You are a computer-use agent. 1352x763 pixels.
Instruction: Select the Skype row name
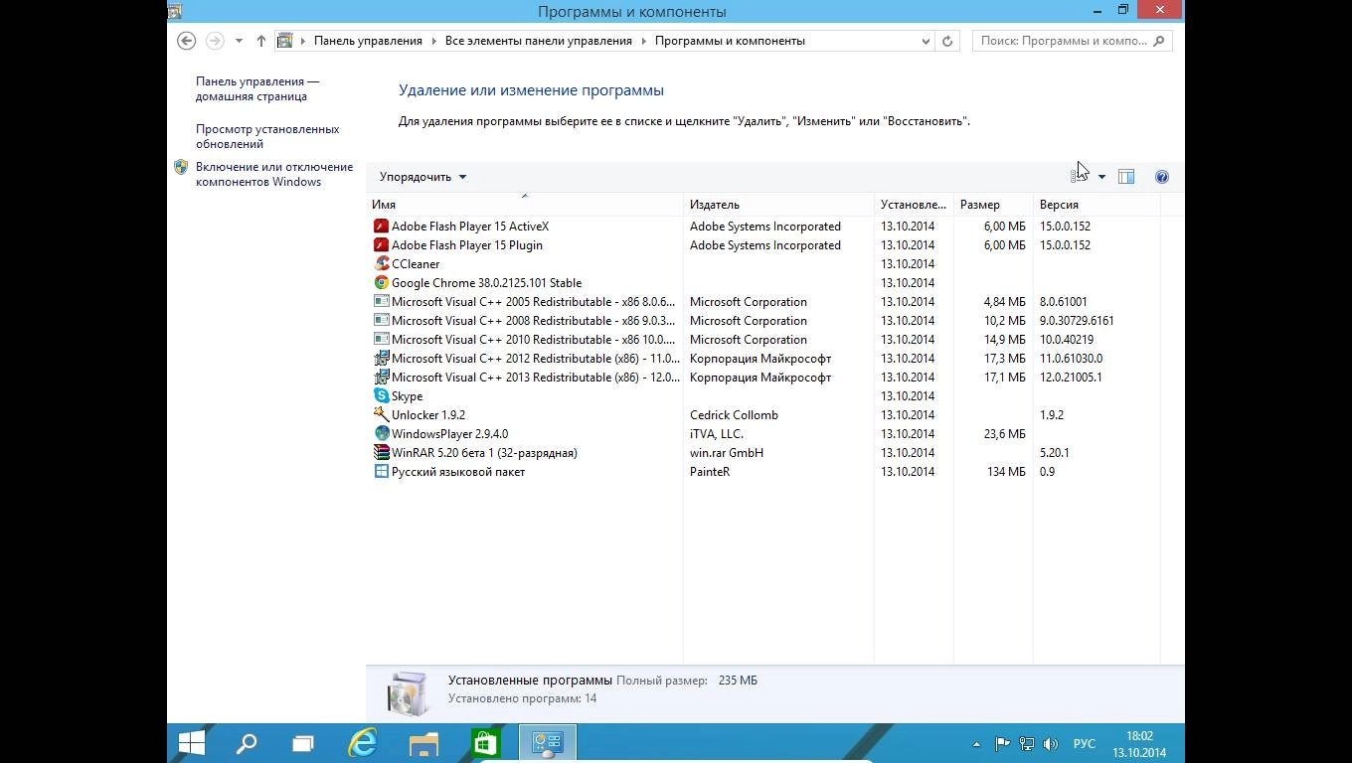click(407, 396)
